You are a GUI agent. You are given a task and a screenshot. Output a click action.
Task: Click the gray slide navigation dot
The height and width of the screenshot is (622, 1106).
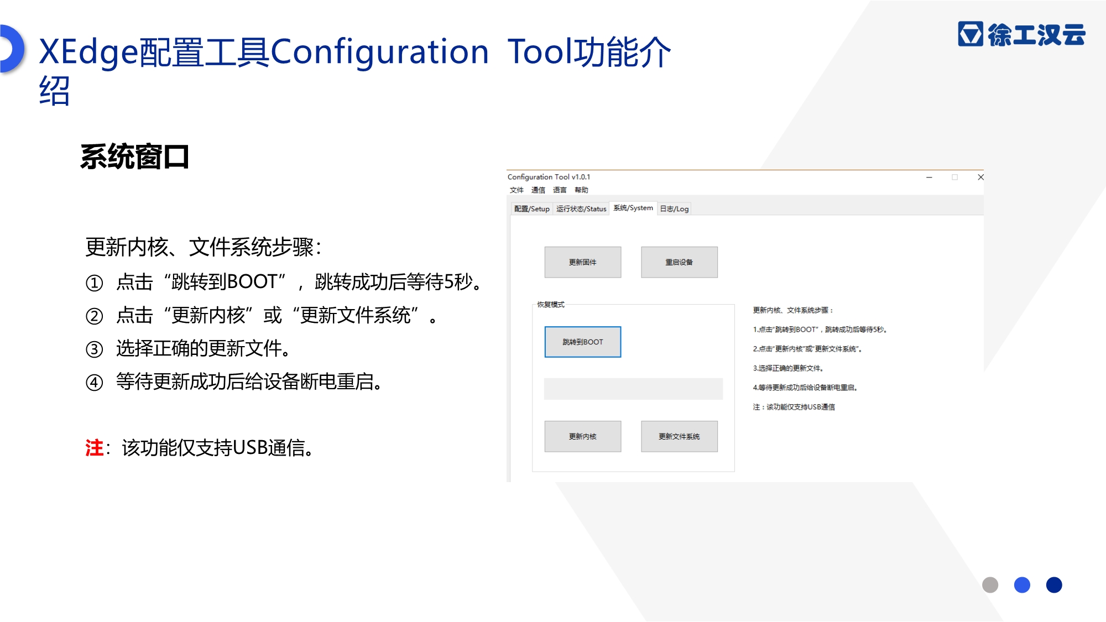(990, 585)
